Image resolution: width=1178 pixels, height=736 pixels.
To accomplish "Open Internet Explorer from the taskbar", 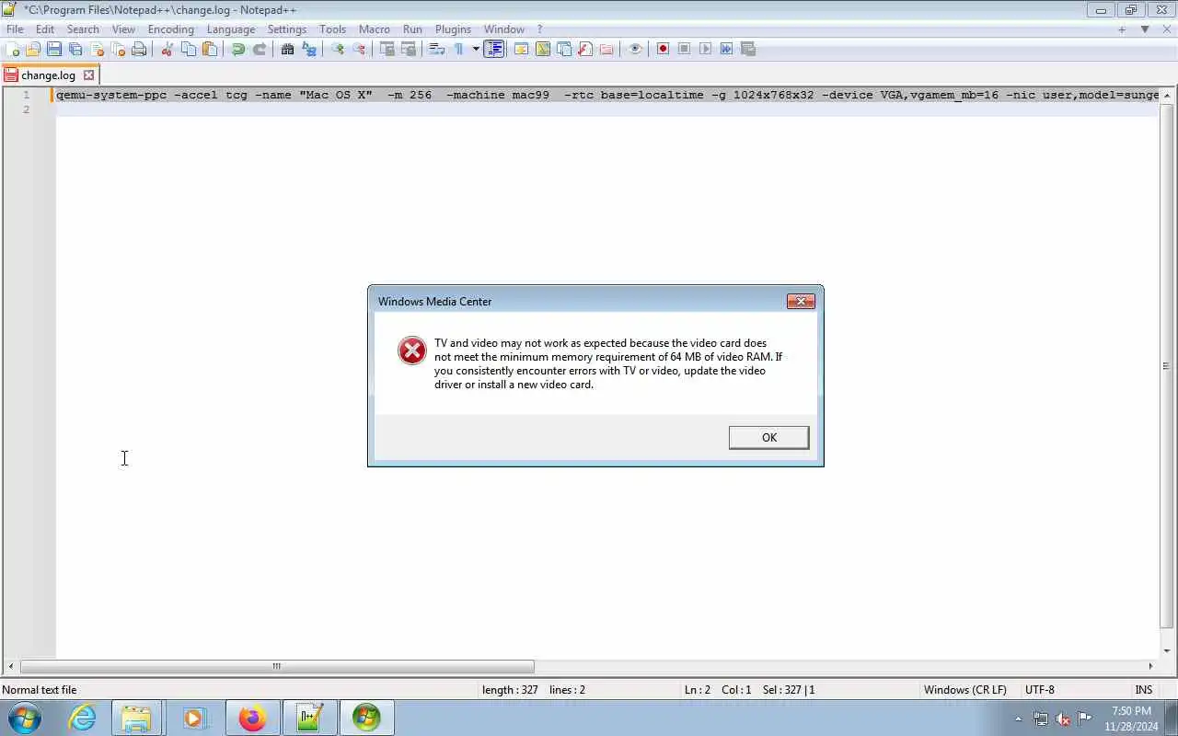I will (x=83, y=718).
